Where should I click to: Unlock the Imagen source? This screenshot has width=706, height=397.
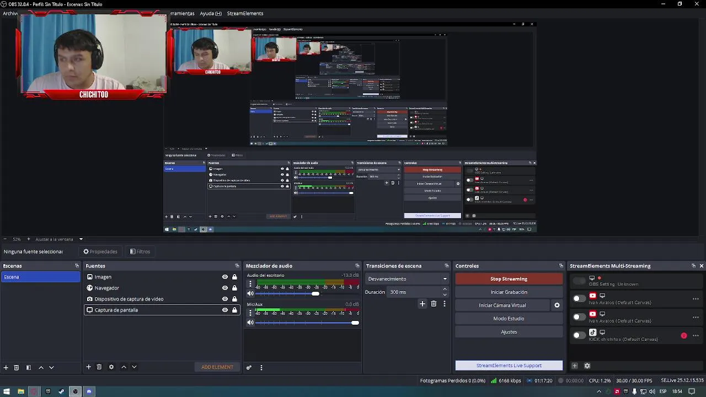pos(234,277)
